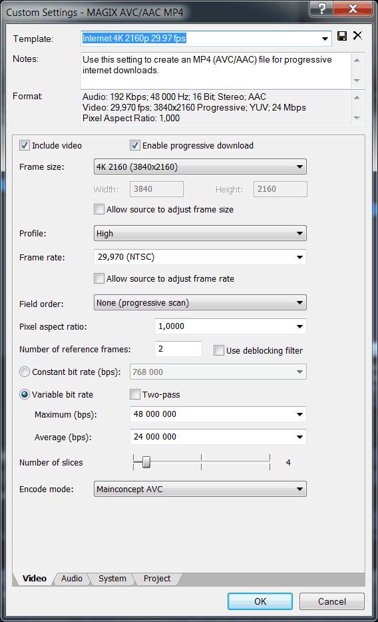Switch to the Project tab
This screenshot has width=378, height=622.
(157, 579)
